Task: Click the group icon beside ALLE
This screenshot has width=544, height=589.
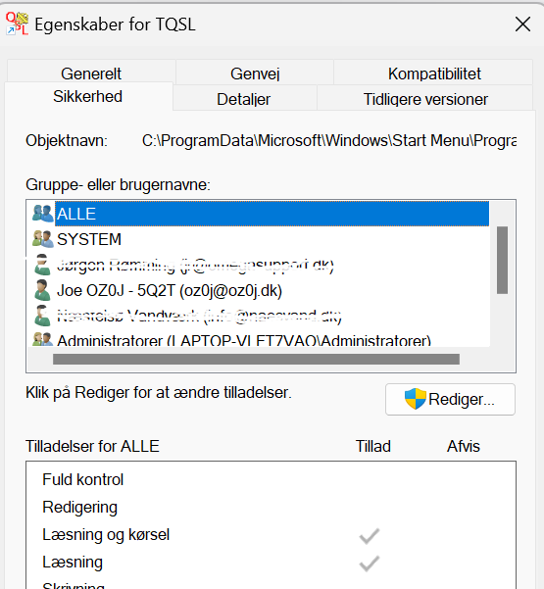Action: coord(42,214)
